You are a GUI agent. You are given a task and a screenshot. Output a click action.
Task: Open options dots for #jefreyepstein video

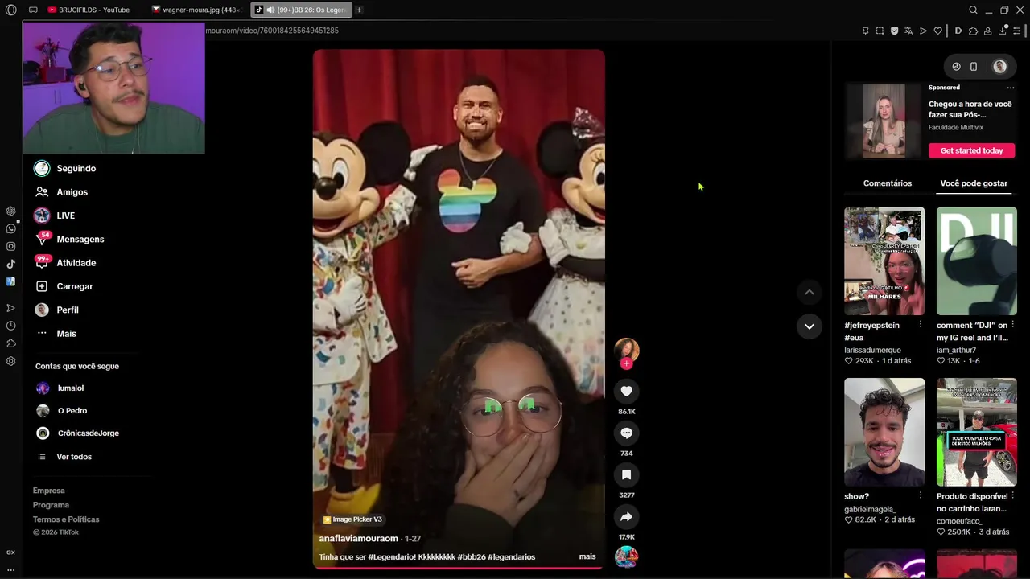[x=920, y=324]
